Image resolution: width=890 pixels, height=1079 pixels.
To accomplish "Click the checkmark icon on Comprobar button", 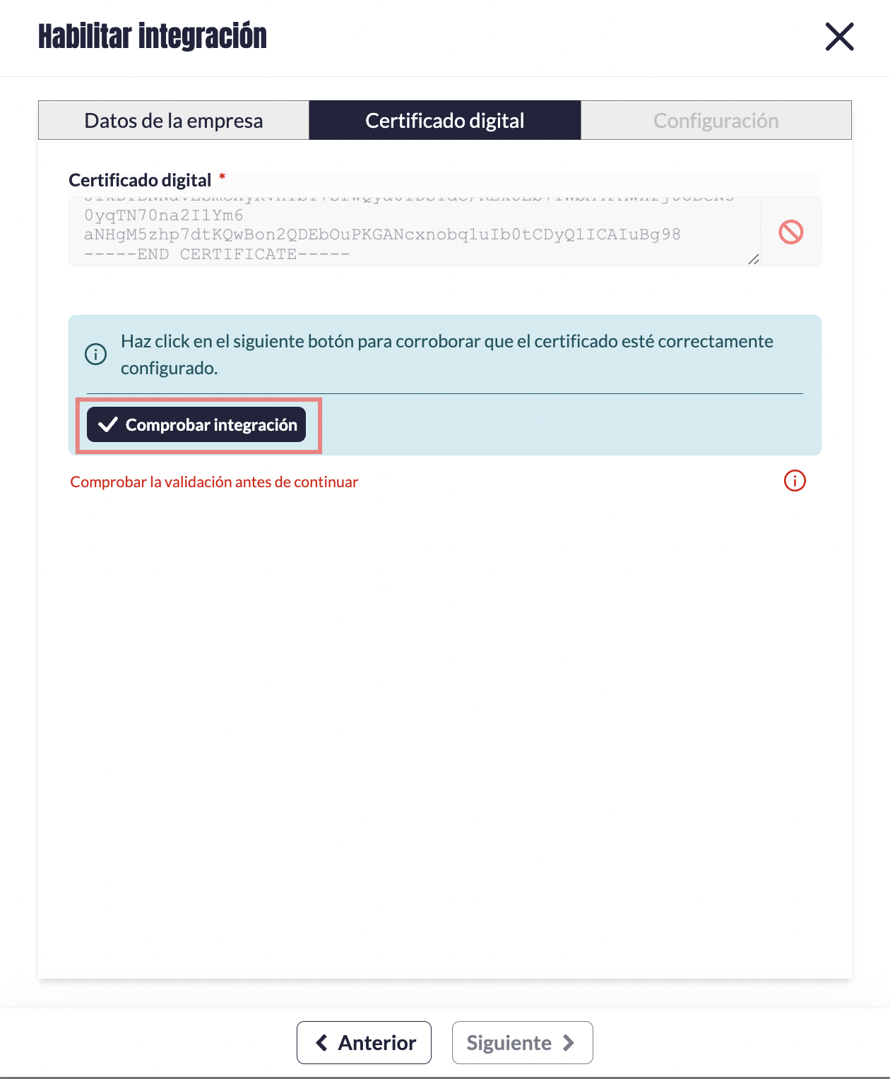I will coord(108,424).
